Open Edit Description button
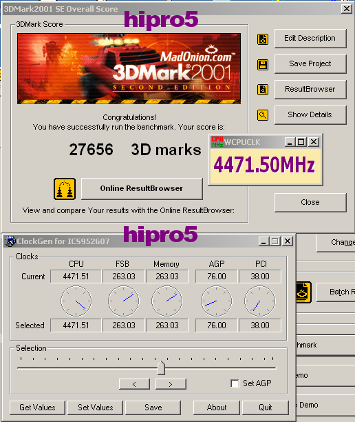355x422 pixels. click(310, 39)
